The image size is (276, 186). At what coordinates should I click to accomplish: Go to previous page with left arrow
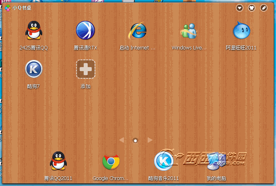coord(122,140)
